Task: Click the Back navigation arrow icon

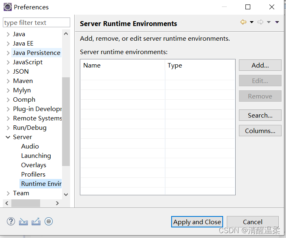Action: (x=243, y=22)
